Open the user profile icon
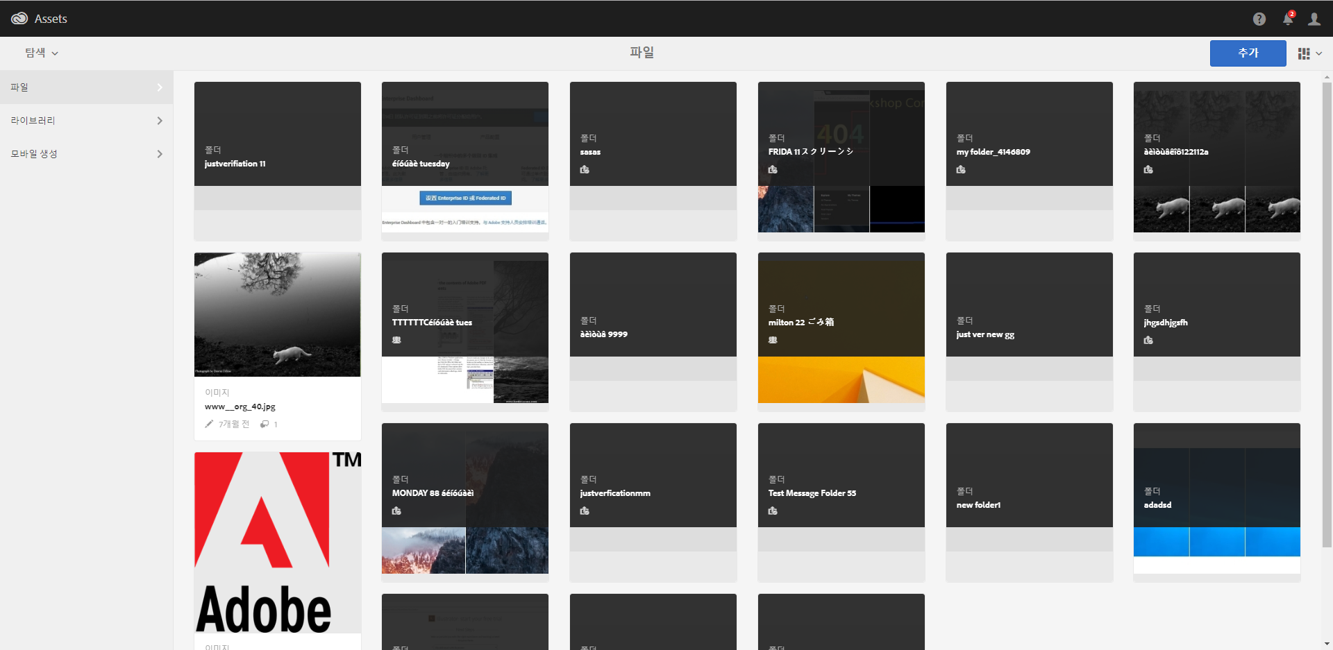The image size is (1333, 650). [1314, 19]
